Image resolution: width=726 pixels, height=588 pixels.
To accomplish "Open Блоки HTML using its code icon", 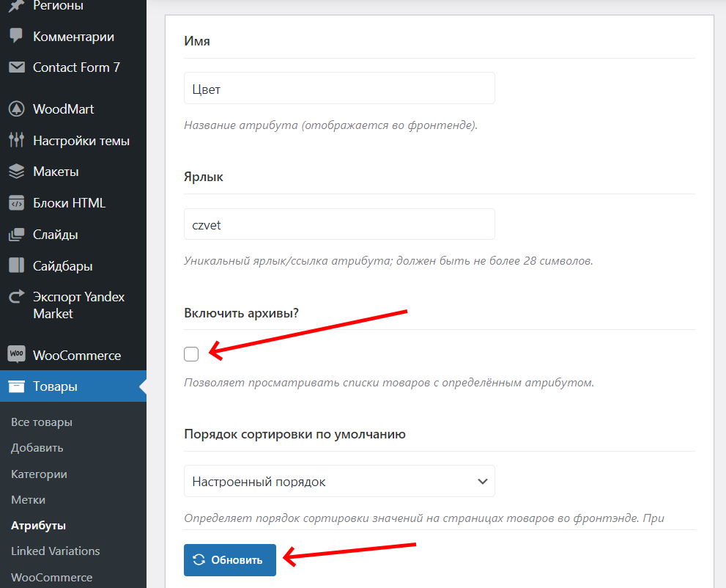I will point(16,202).
